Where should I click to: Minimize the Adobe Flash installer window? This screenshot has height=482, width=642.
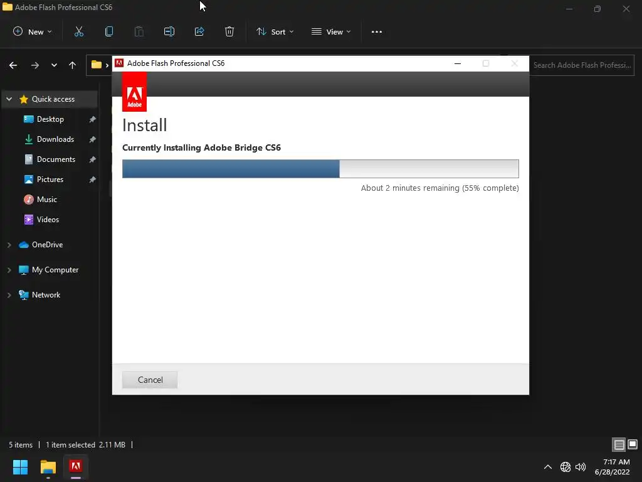pyautogui.click(x=458, y=63)
